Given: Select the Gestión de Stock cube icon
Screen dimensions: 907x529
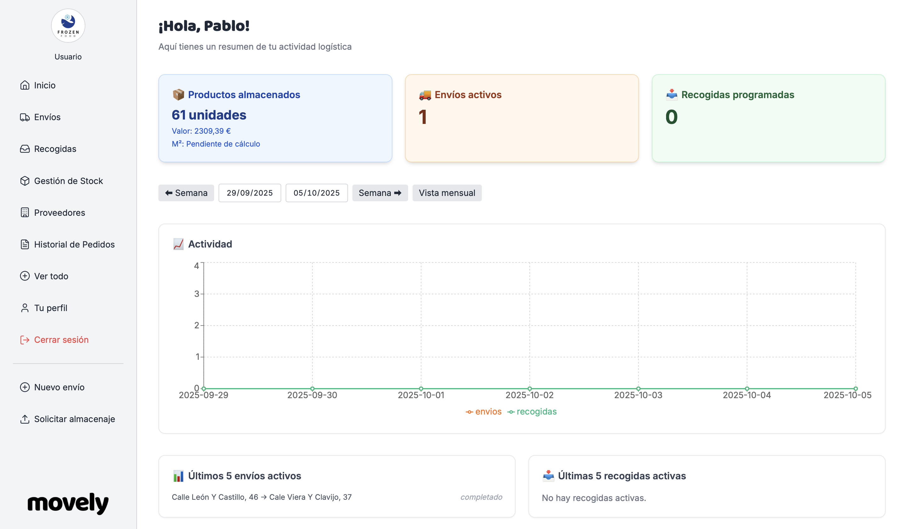Looking at the screenshot, I should point(25,181).
